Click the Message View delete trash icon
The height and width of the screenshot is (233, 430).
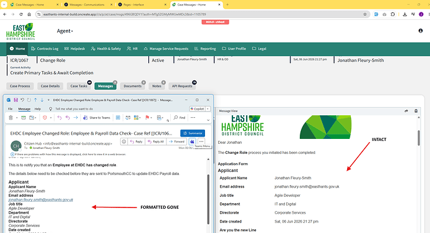coord(416,111)
